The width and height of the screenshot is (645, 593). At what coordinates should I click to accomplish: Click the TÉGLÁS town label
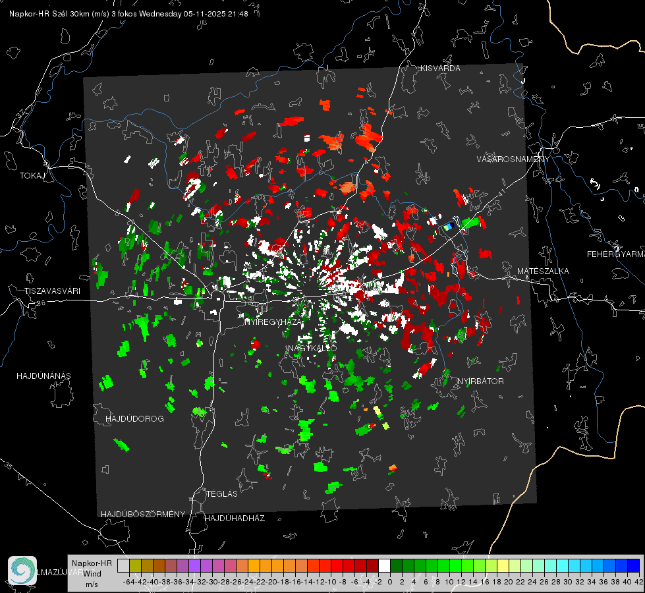coord(222,494)
